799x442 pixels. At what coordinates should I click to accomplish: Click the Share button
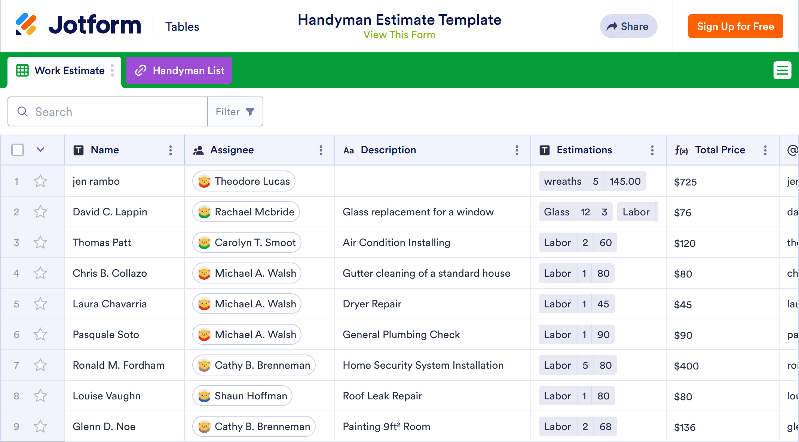628,26
